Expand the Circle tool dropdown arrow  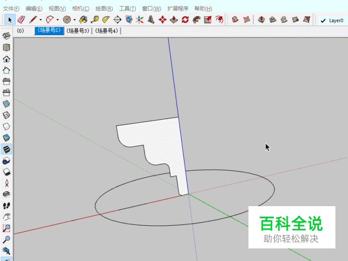click(x=74, y=20)
